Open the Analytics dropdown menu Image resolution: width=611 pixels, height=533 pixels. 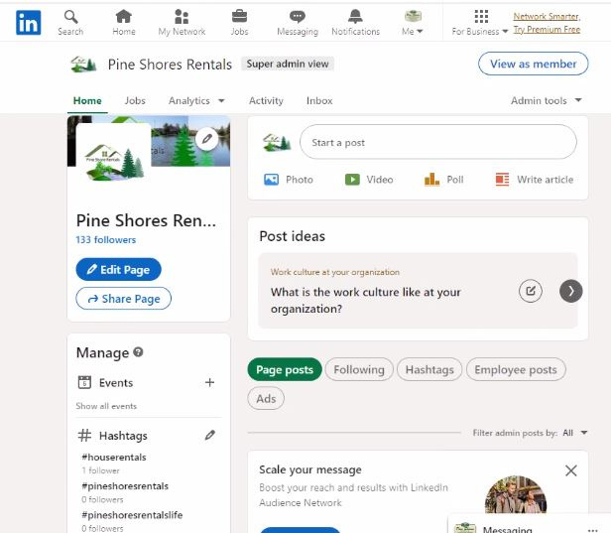point(195,100)
